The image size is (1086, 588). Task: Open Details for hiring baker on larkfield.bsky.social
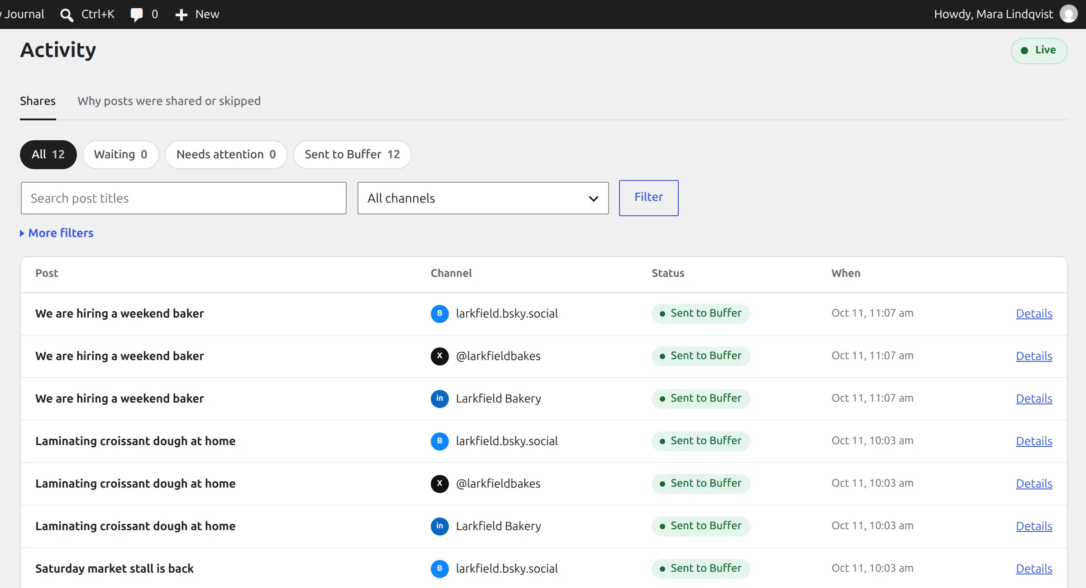1034,313
